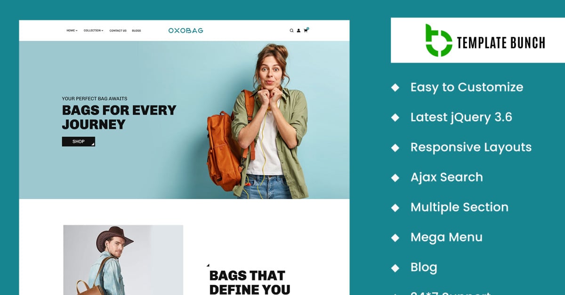
Task: Click the Responsive Layouts feature text
Action: (471, 147)
